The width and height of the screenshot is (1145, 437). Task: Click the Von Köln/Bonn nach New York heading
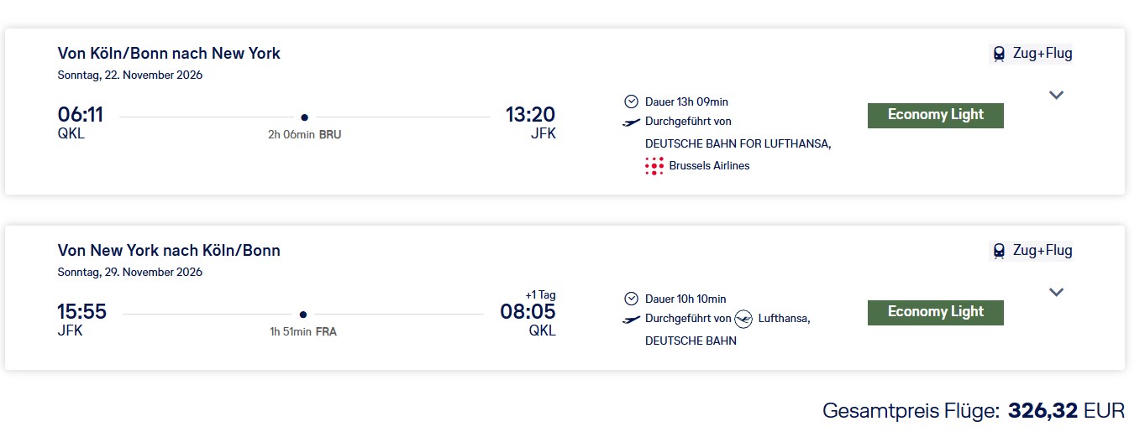[169, 54]
